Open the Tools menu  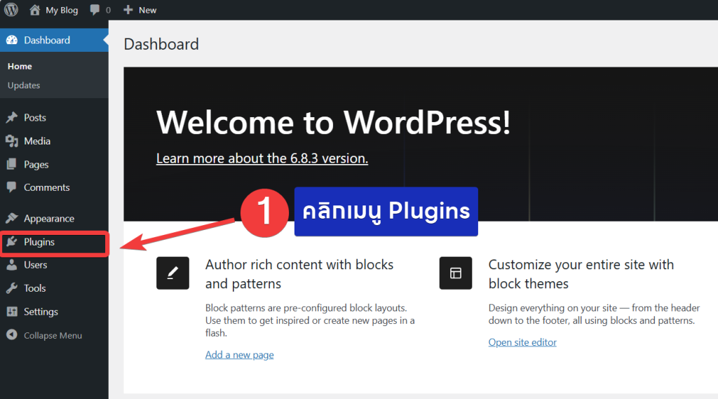[x=35, y=288]
